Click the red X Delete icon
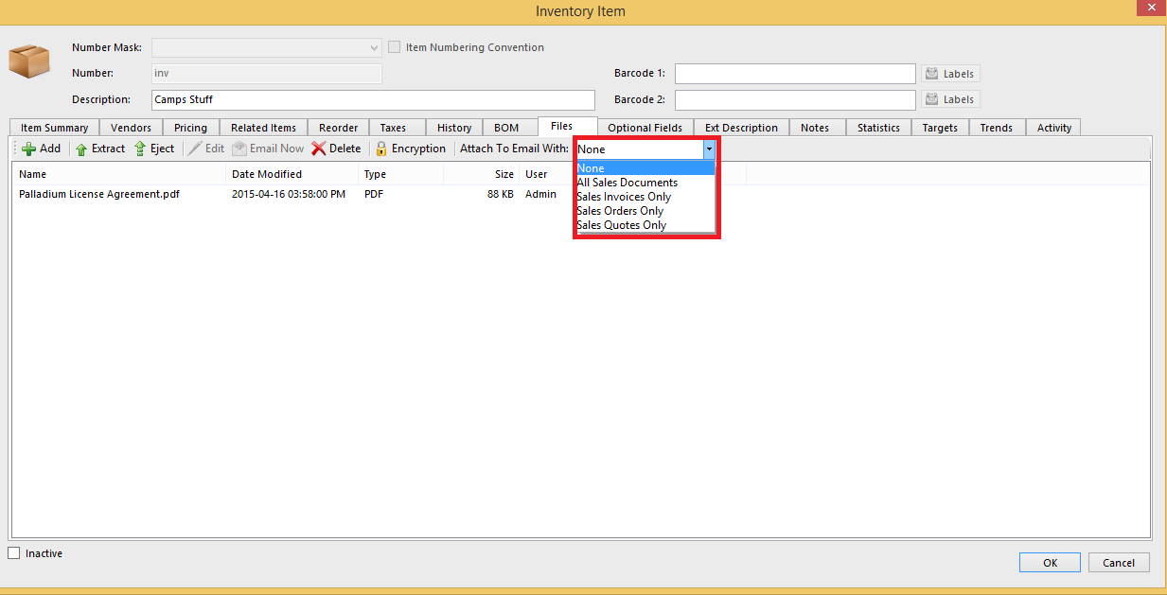 [x=319, y=149]
